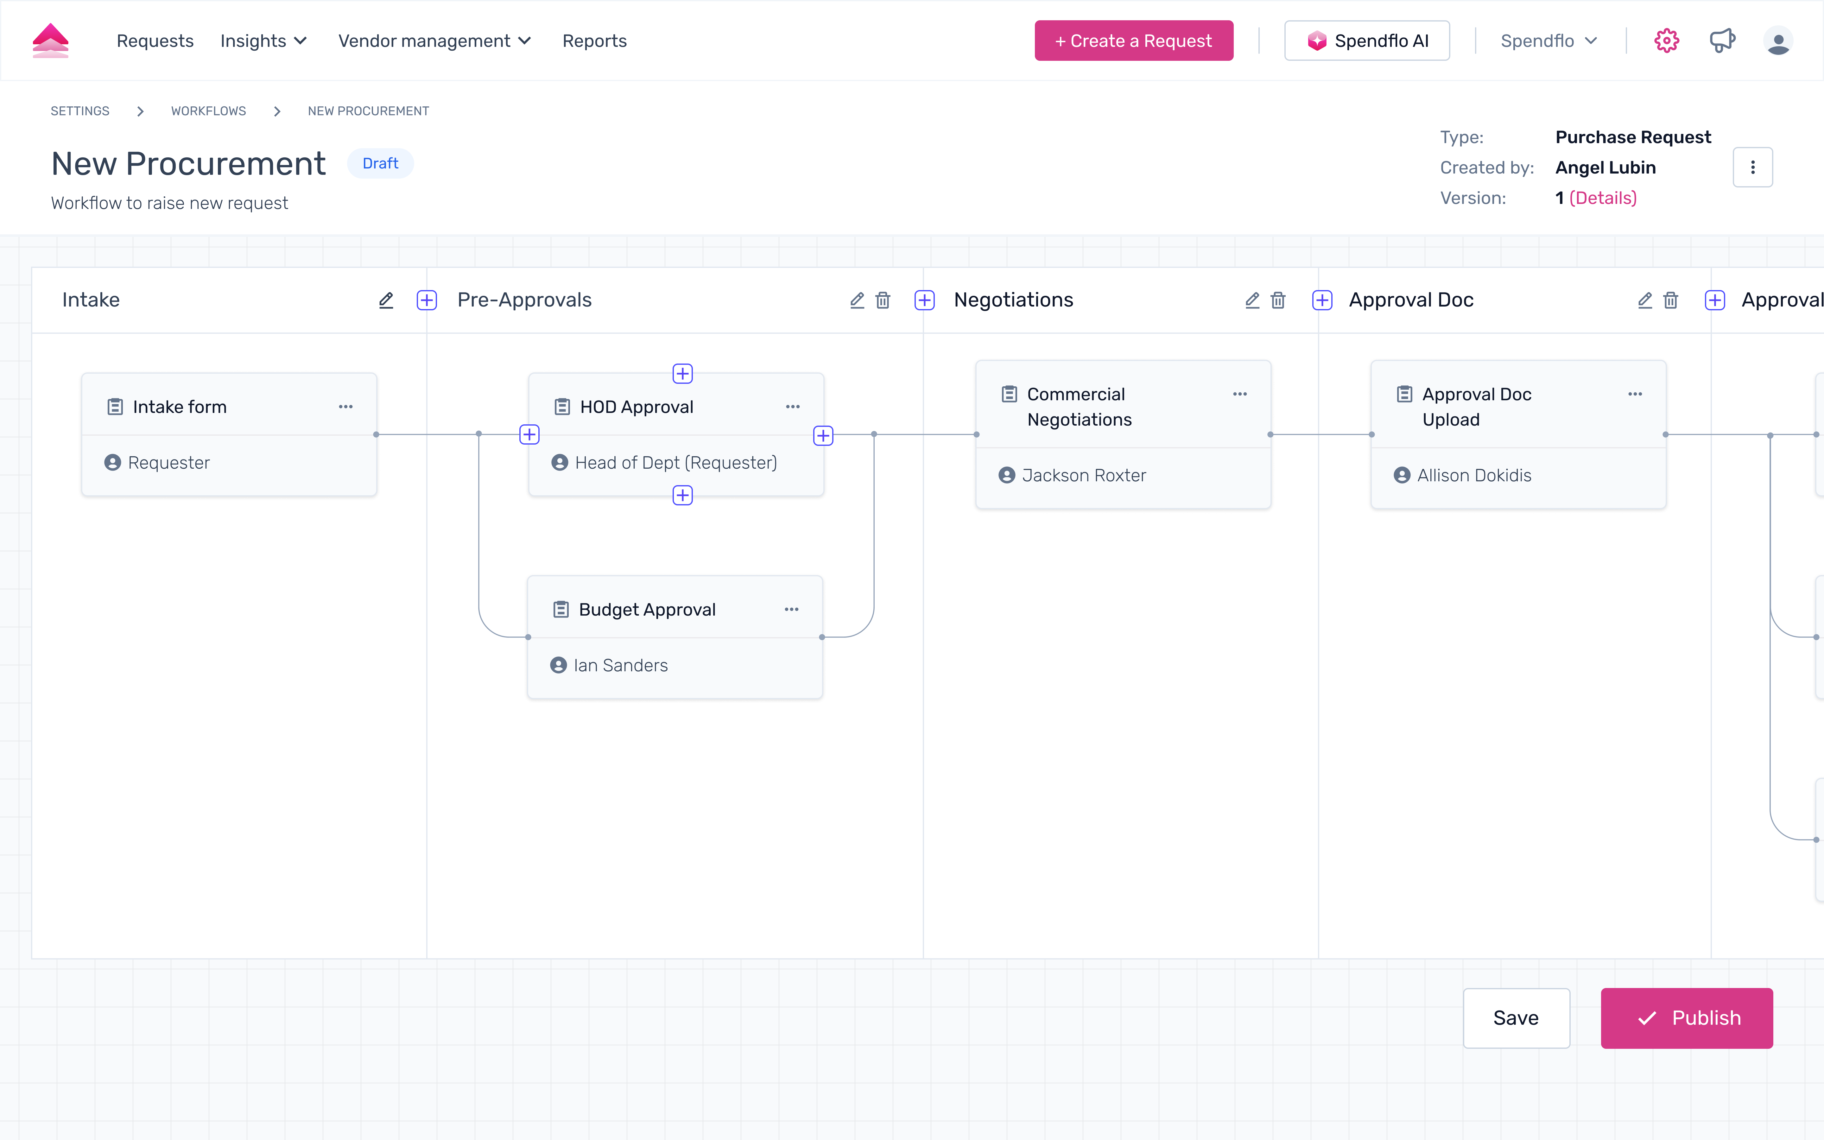Screen dimensions: 1824x1140
Task: Click the Negotiations stage header
Action: (1013, 300)
